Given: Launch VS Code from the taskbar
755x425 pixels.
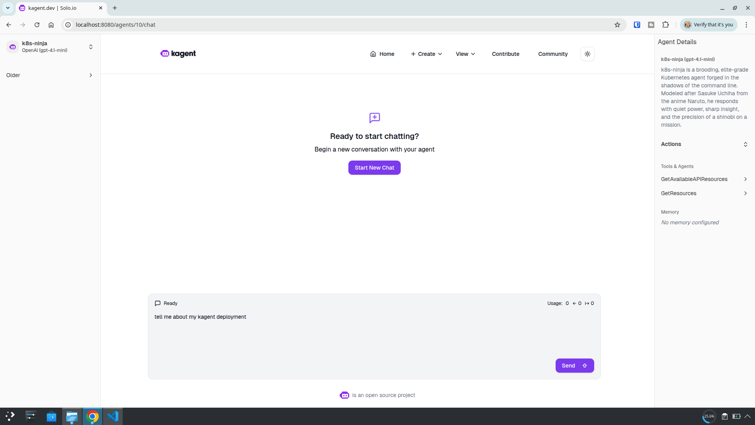Looking at the screenshot, I should coord(113,416).
